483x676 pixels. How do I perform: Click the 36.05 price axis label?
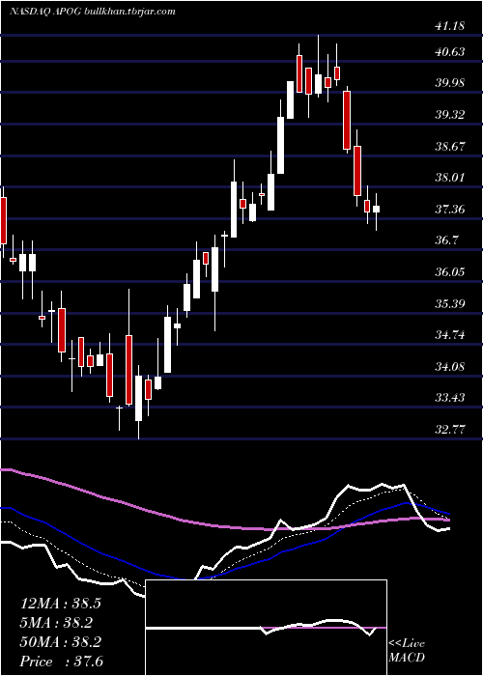pos(450,272)
